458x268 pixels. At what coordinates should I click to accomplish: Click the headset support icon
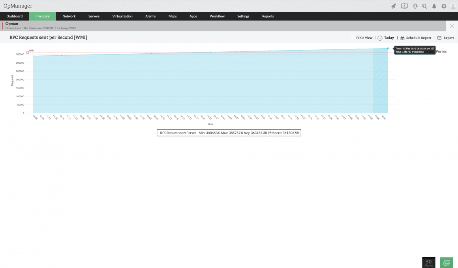tap(415, 6)
